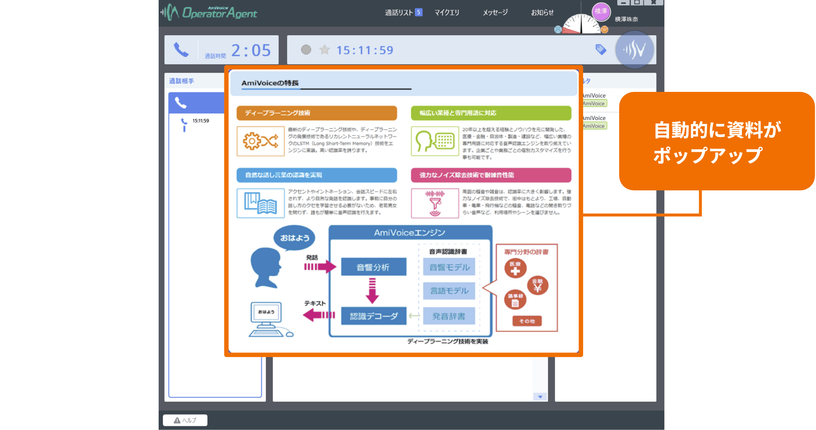The height and width of the screenshot is (430, 816).
Task: Click the smiling face icon beside the gauge
Action: [604, 29]
